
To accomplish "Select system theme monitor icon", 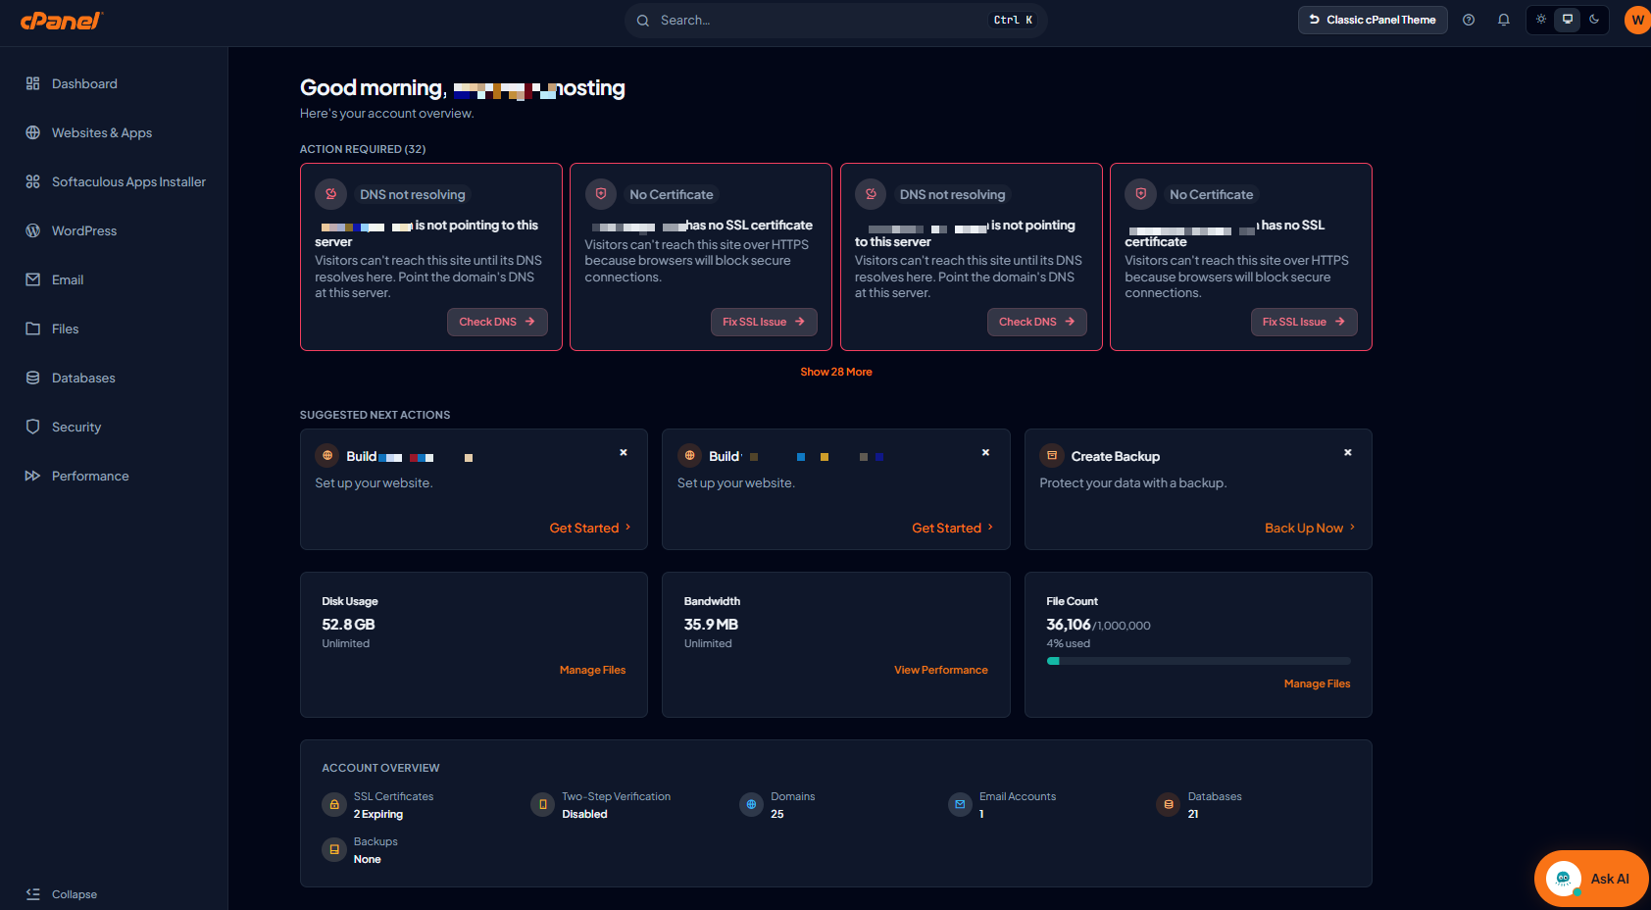I will tap(1568, 20).
